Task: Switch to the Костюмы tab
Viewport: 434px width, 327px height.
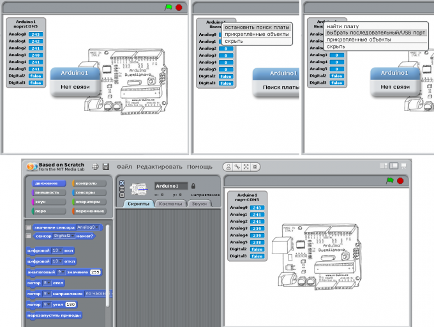Action: coord(170,204)
